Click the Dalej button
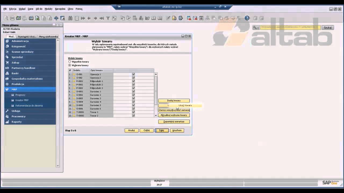 coord(162,130)
